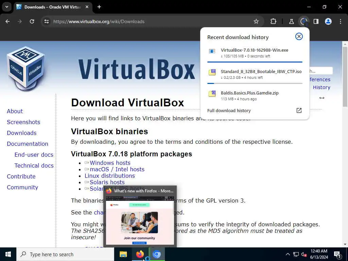
Task: Click the zip file icon in downloads
Action: [212, 94]
